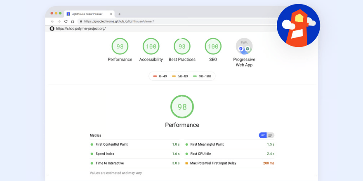
Task: Expand the First Contentful Paint metric
Action: coord(111,144)
